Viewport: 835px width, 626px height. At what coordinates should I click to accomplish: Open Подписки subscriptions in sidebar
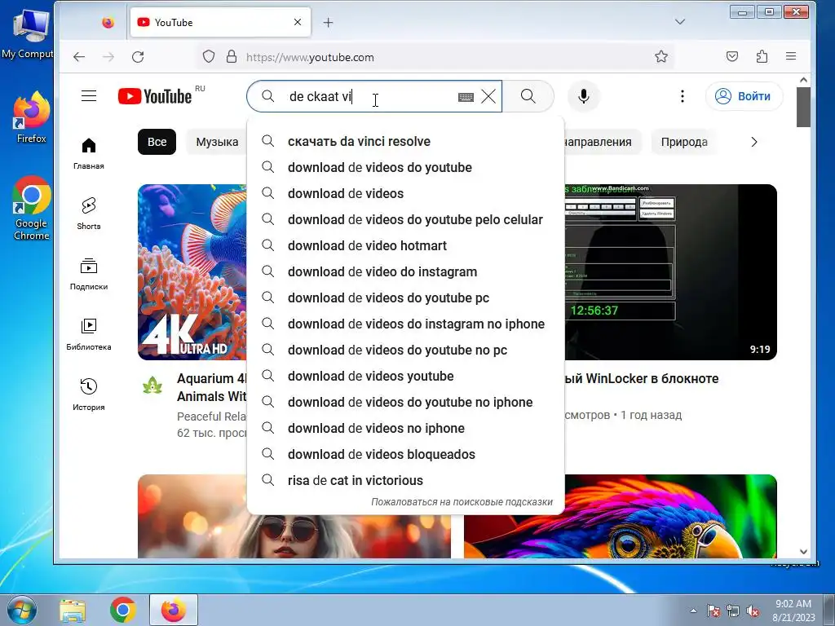click(89, 274)
